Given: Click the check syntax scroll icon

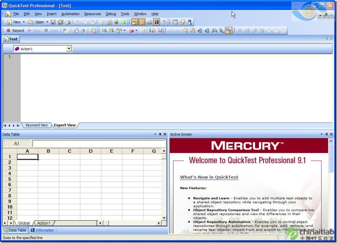Looking at the screenshot, I should point(182,22).
